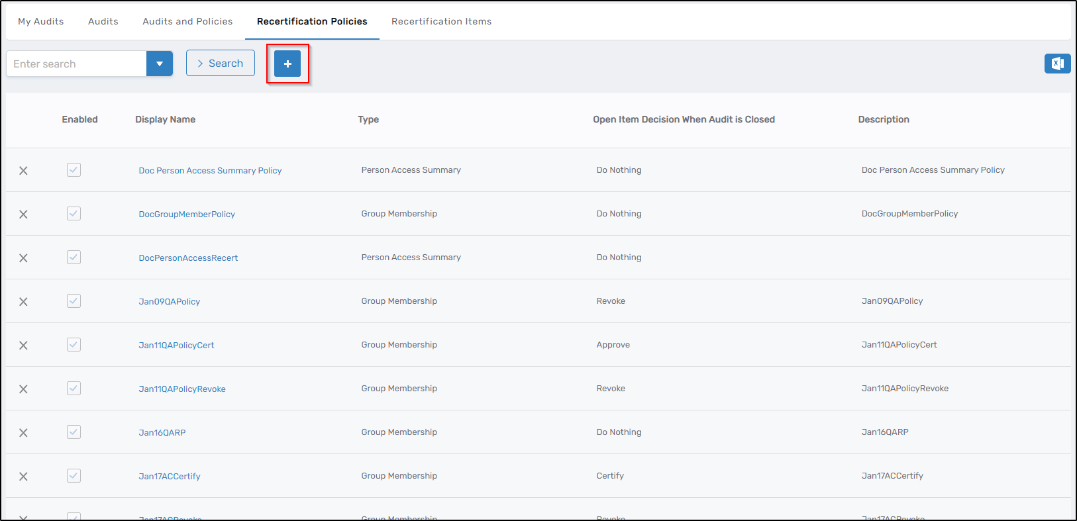Delete the Jan09QAPolicy row
This screenshot has width=1077, height=521.
pyautogui.click(x=23, y=302)
